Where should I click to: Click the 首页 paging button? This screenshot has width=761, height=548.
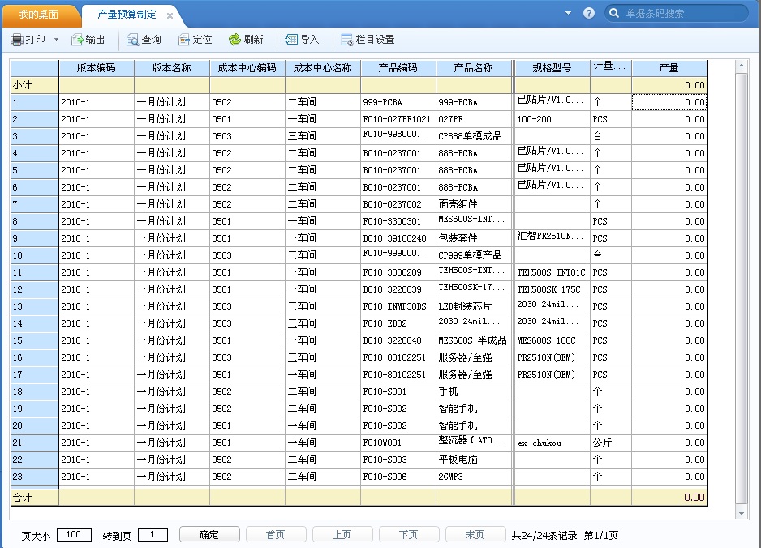[x=276, y=534]
